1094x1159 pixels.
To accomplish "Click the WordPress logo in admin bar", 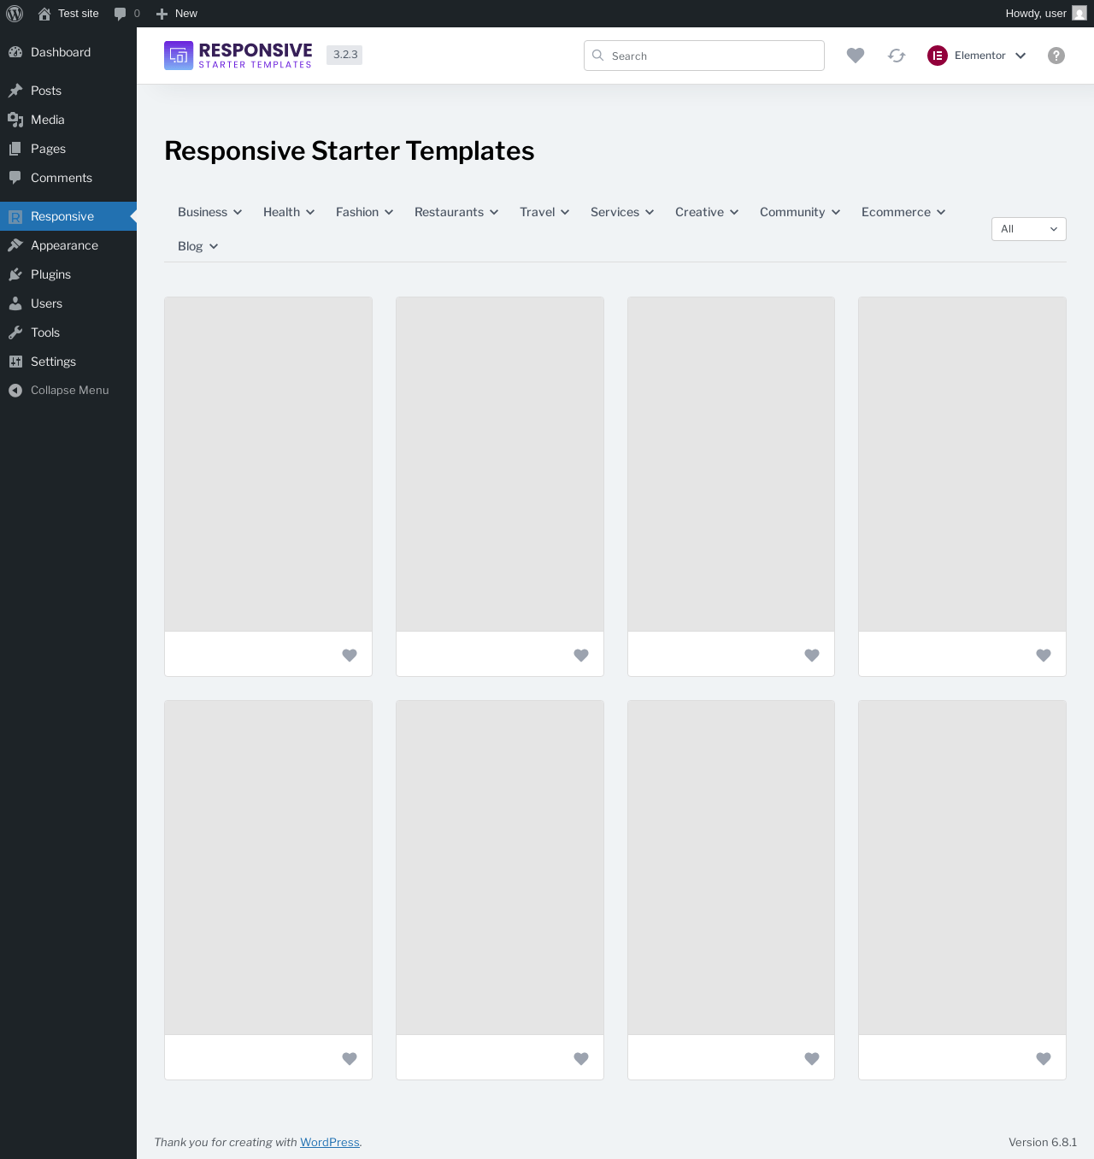I will 15,14.
